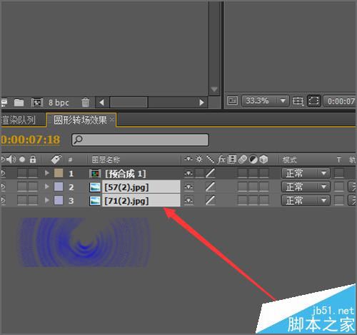357x335 pixels.
Task: Toggle lock for layer 1 预合成 1
Action: (x=33, y=173)
